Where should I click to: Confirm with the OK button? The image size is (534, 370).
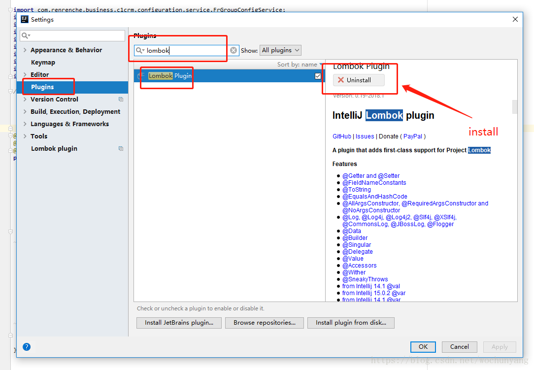423,347
